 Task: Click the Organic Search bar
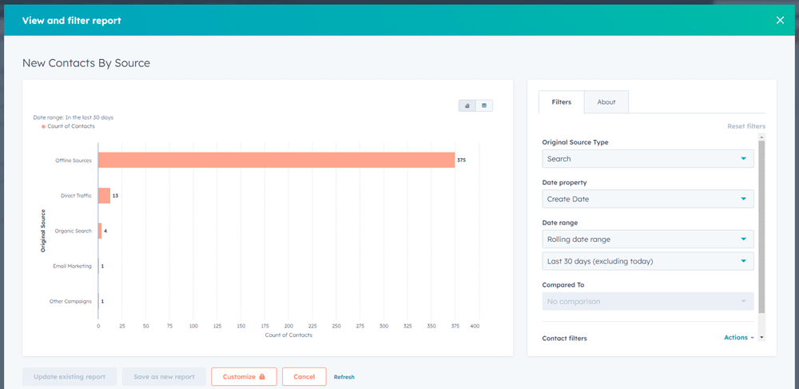point(100,231)
